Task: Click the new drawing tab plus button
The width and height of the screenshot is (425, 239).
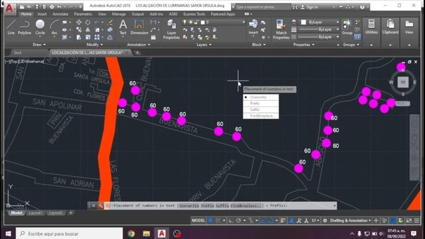Action: 137,52
